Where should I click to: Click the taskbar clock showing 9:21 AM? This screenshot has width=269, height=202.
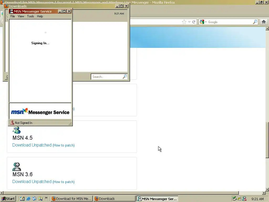[x=257, y=199]
